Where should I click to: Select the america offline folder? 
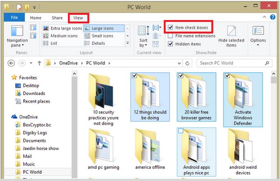pos(150,149)
